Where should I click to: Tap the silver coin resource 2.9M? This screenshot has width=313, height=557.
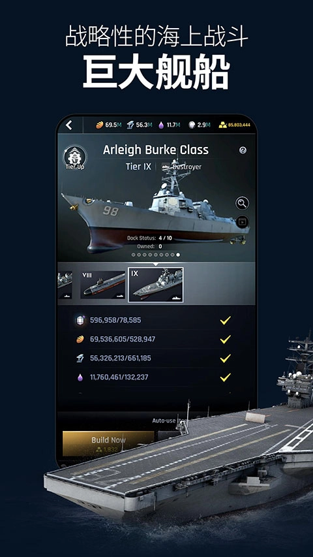(192, 125)
